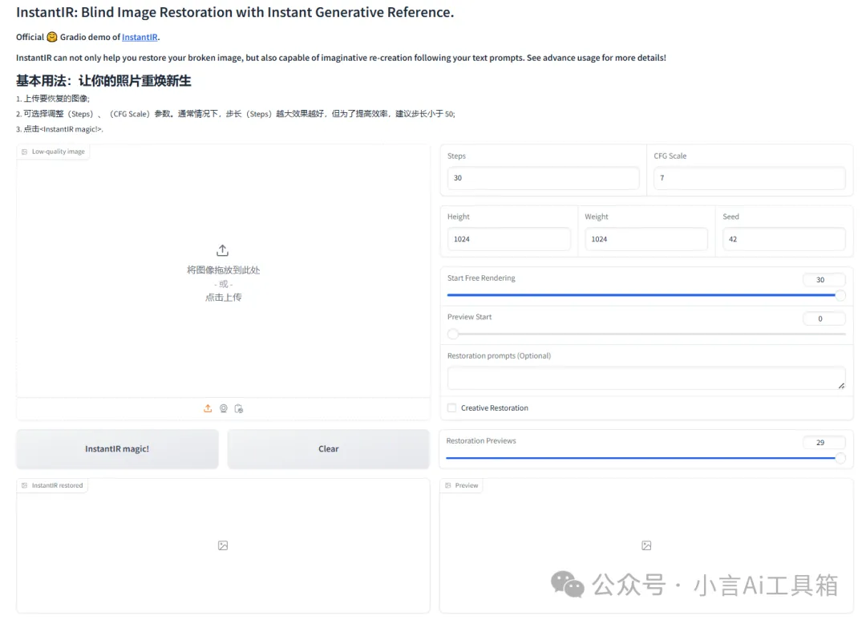866x620 pixels.
Task: Click instruction line 2 mentioning CFG Scale
Action: (235, 114)
